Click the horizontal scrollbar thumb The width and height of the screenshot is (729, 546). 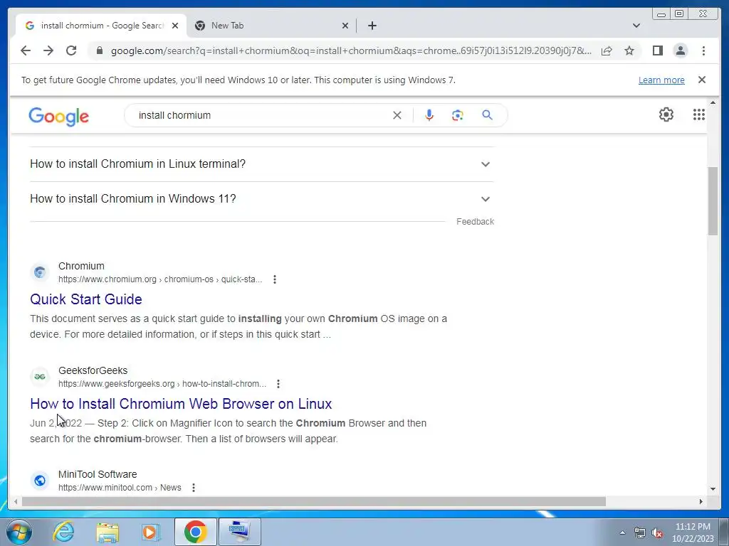(x=314, y=501)
